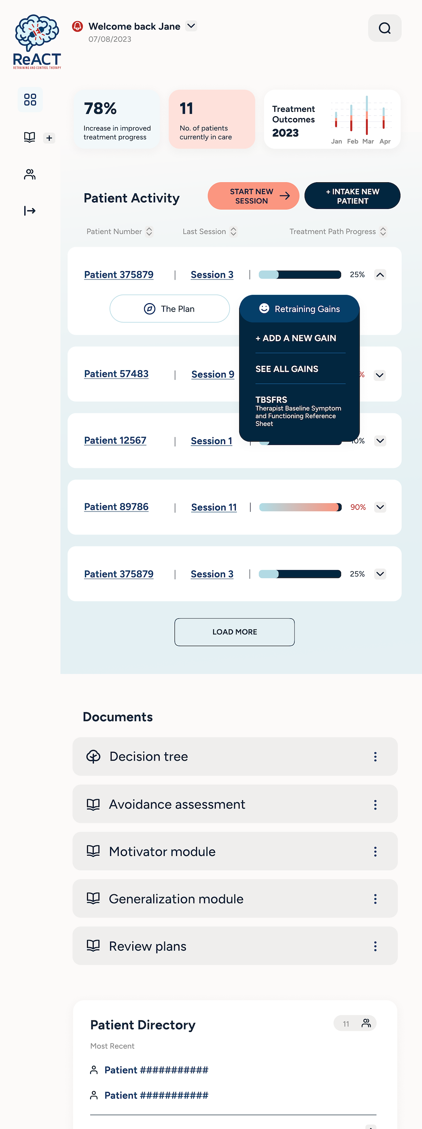The height and width of the screenshot is (1129, 422).
Task: Sort by Last Session column
Action: pos(233,232)
